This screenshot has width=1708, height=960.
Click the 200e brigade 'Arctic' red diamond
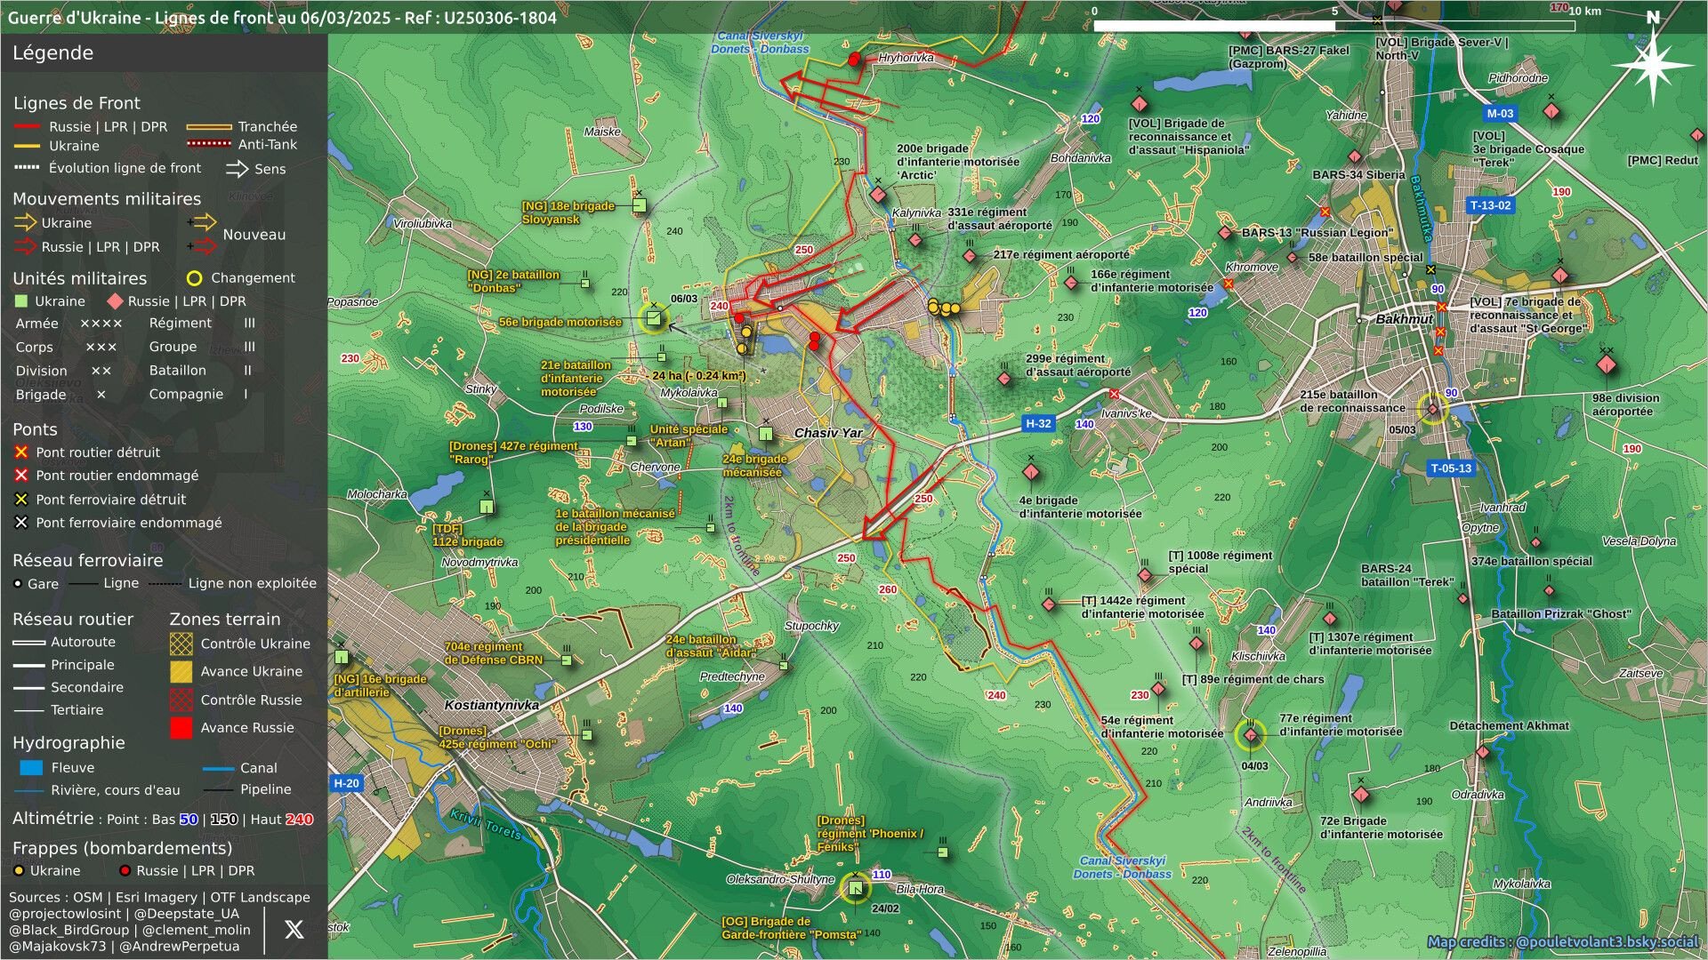coord(879,195)
